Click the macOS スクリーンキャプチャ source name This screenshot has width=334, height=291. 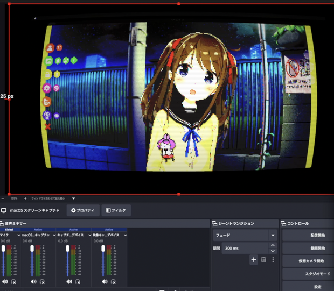[34, 210]
